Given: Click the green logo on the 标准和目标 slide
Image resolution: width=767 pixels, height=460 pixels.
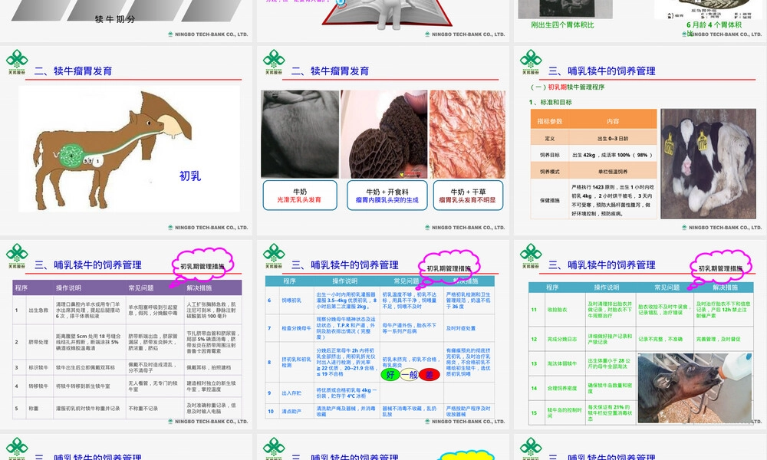Looking at the screenshot, I should 531,61.
